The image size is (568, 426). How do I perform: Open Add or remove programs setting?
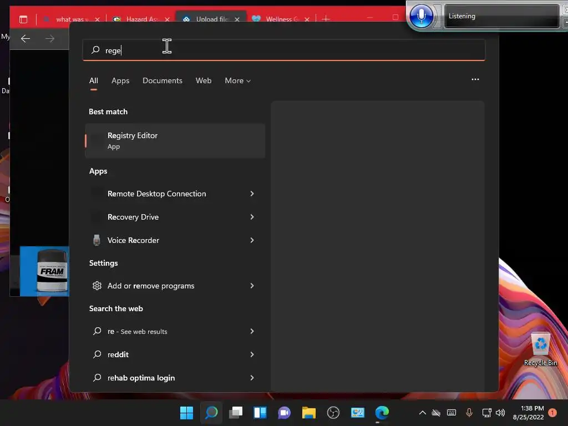151,286
